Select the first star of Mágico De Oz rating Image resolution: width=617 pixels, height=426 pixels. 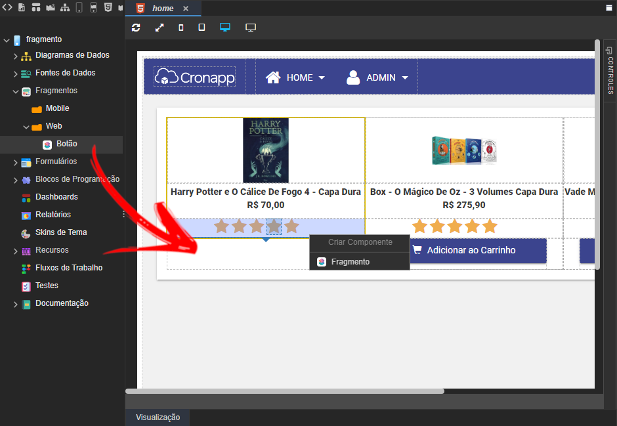tap(420, 226)
